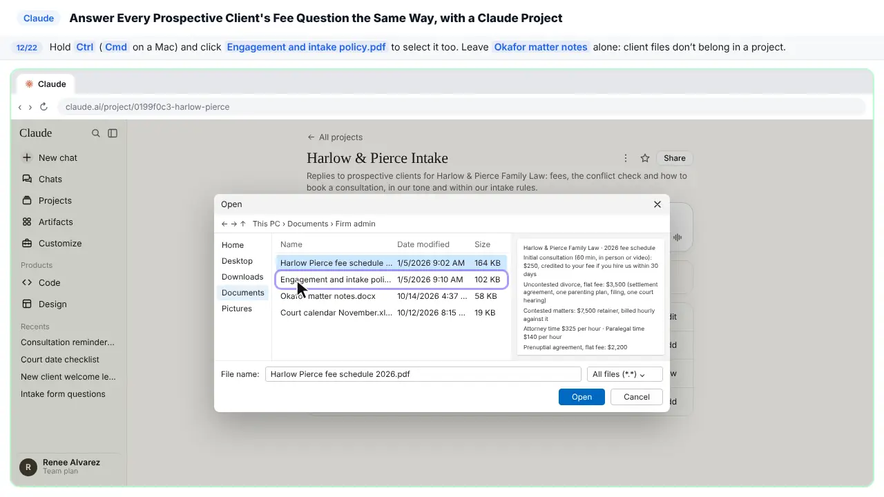Select Downloads in the dialog's left pane
This screenshot has height=497, width=884.
[243, 277]
